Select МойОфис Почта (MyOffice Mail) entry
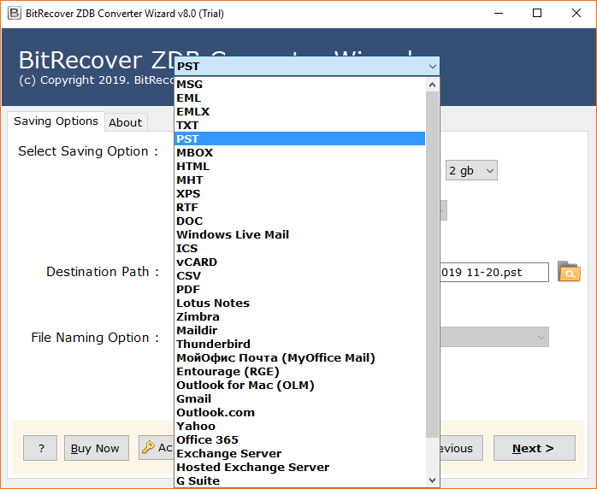 [299, 358]
